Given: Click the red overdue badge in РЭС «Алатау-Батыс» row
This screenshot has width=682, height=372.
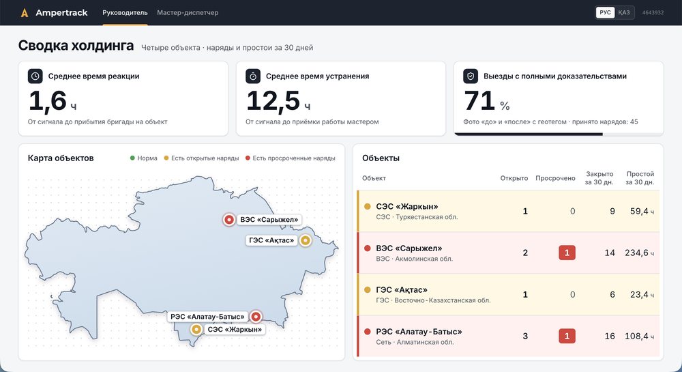Looking at the screenshot, I should point(567,336).
